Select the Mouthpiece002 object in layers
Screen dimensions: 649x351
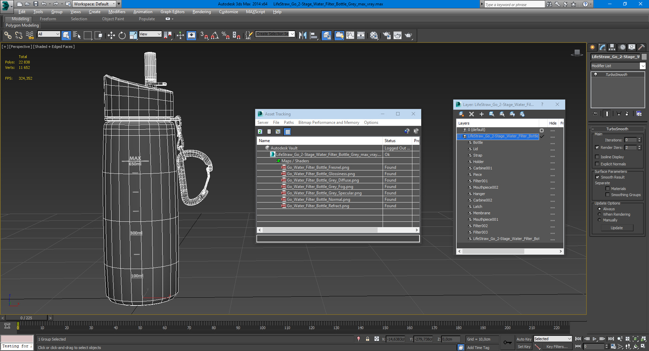(485, 187)
